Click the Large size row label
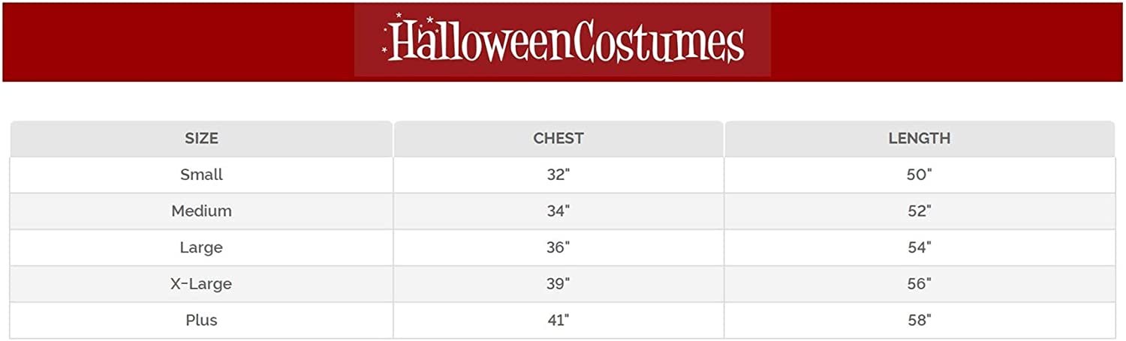 pos(201,247)
